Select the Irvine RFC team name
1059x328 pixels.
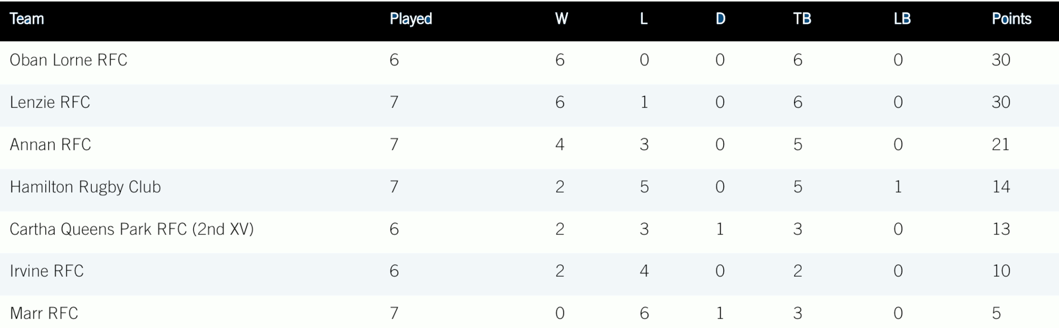47,271
